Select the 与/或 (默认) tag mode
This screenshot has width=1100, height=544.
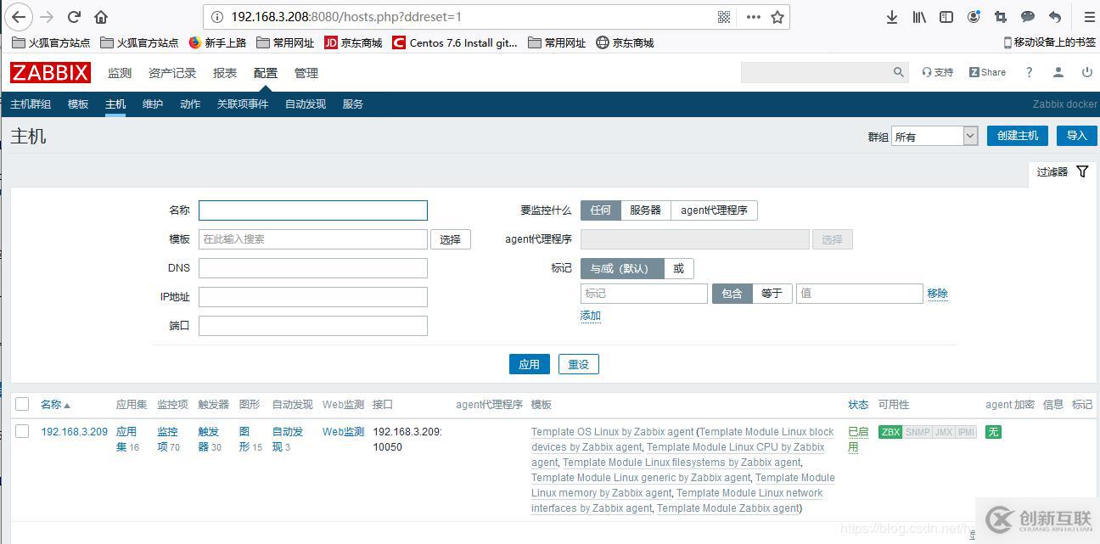[622, 269]
